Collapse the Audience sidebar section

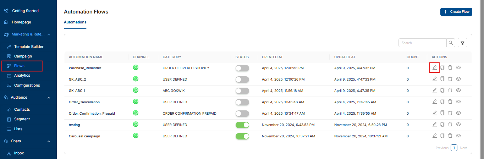pyautogui.click(x=49, y=98)
